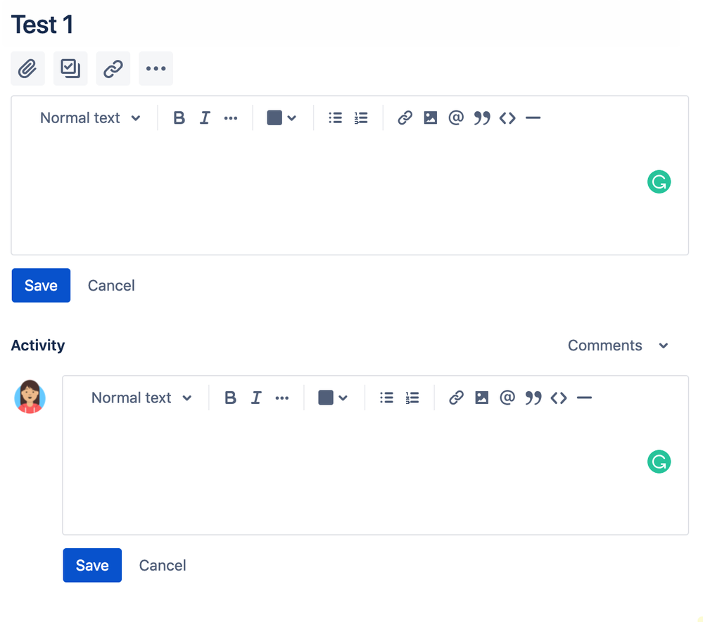Insert an image in the description editor
703x622 pixels.
pyautogui.click(x=430, y=118)
